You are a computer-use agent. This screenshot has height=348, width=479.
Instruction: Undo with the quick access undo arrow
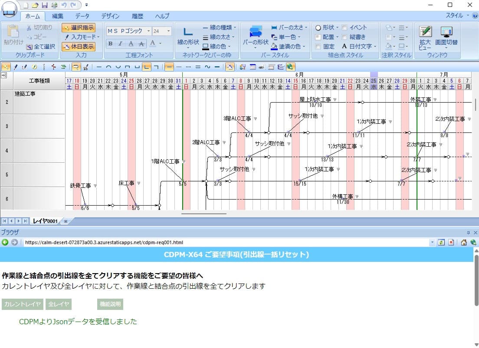[64, 5]
